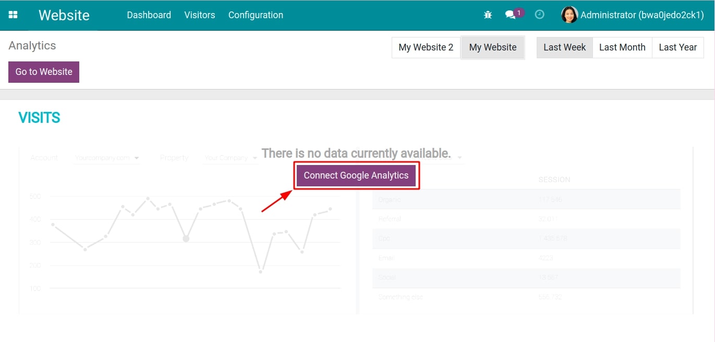Open the conversations messaging icon
Viewport: 715px width, 342px height.
point(510,15)
